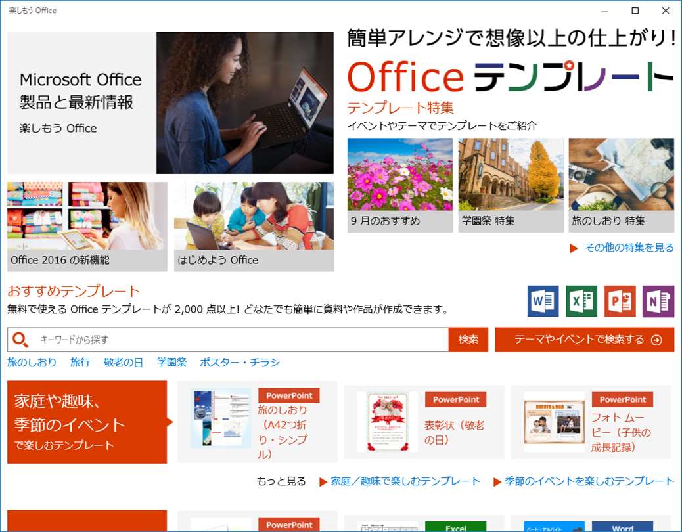Click the magnifier icon in search box
Viewport: 682px width, 532px height.
pyautogui.click(x=20, y=340)
